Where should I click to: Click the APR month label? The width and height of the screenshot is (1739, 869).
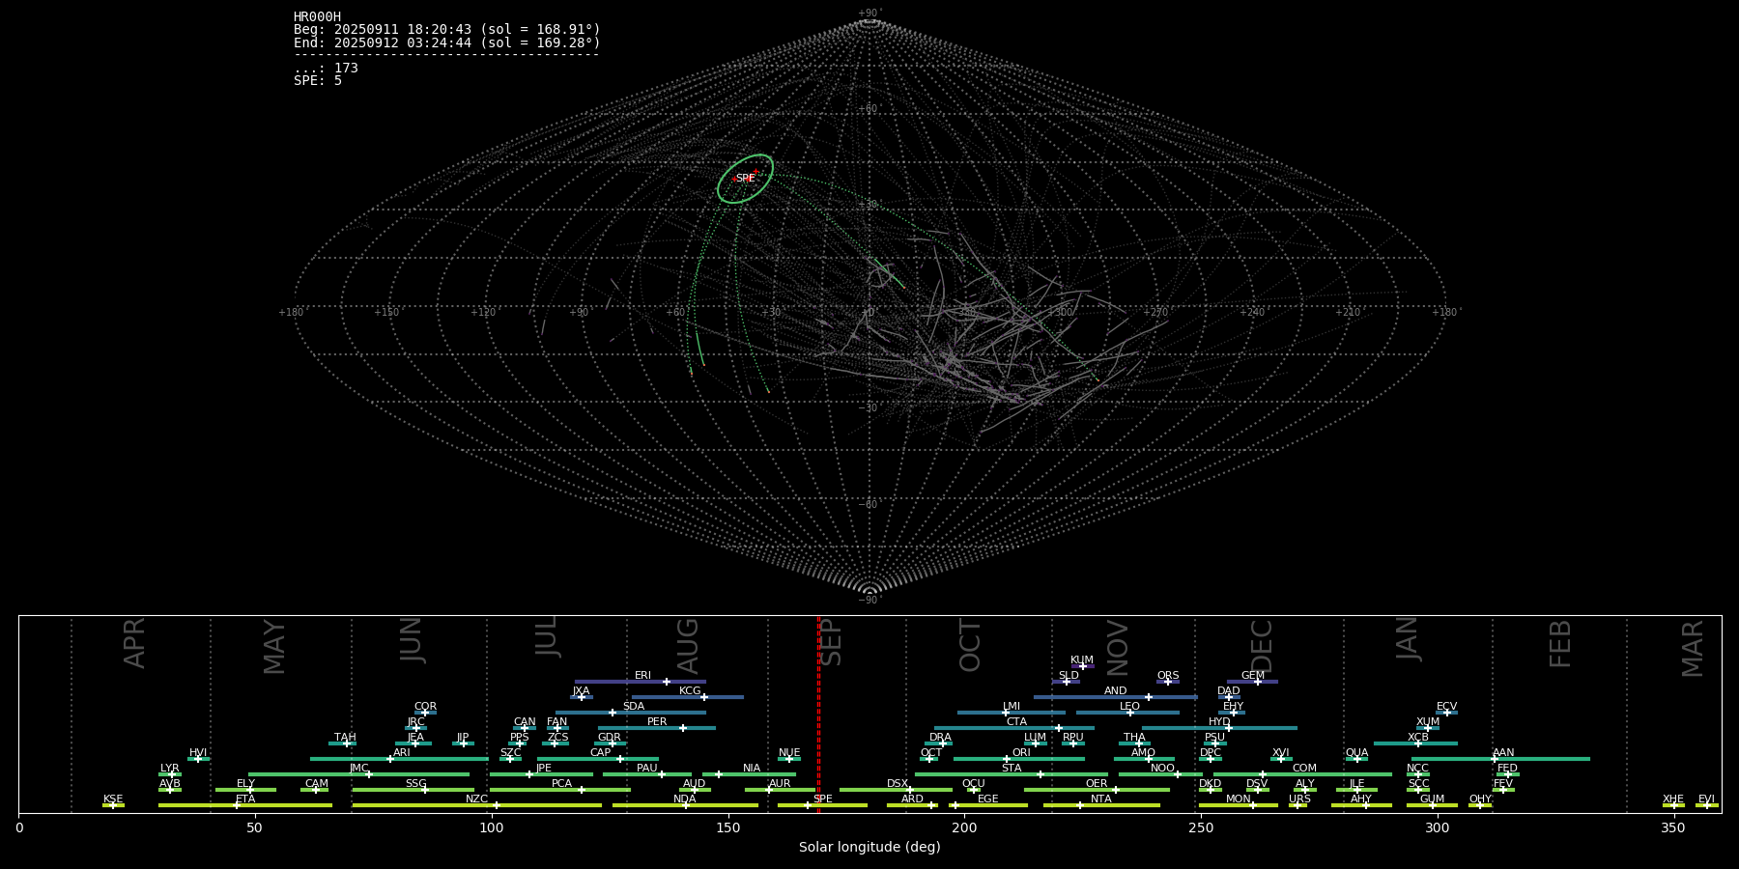click(x=135, y=643)
